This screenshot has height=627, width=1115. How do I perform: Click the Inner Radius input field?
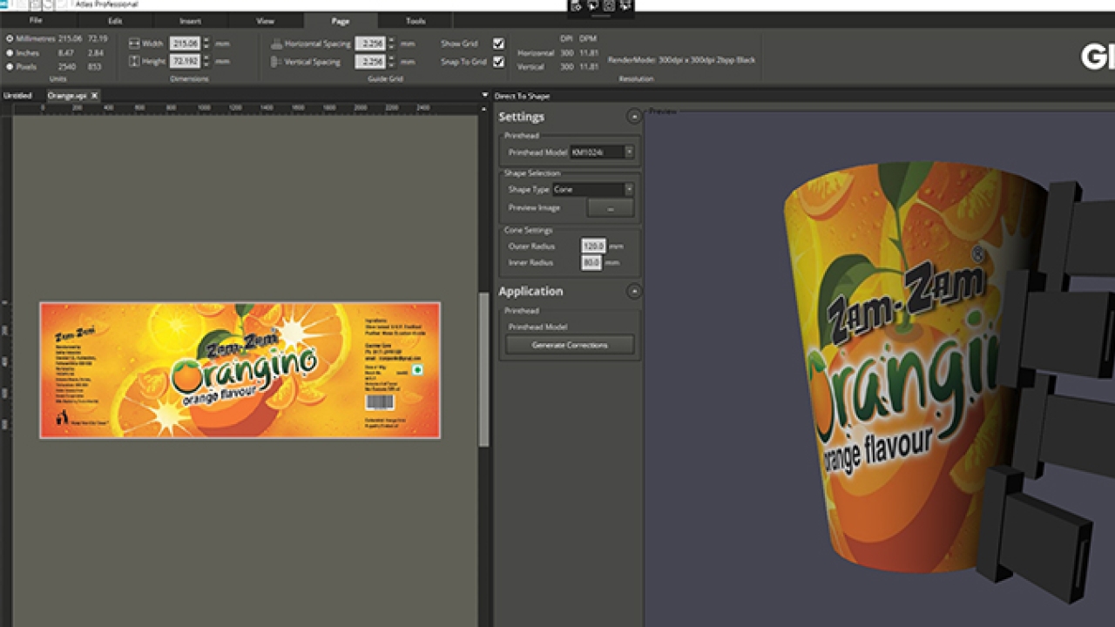click(x=592, y=262)
